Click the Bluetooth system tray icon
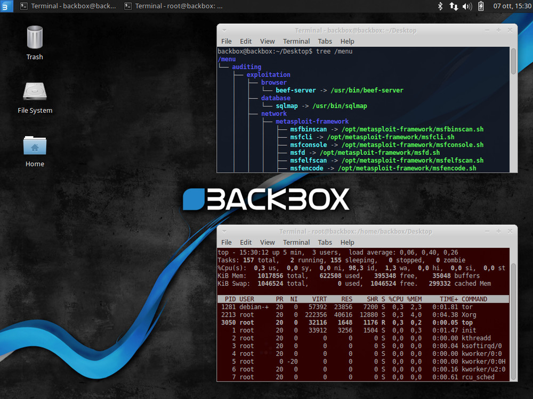The width and height of the screenshot is (533, 399). [x=440, y=6]
